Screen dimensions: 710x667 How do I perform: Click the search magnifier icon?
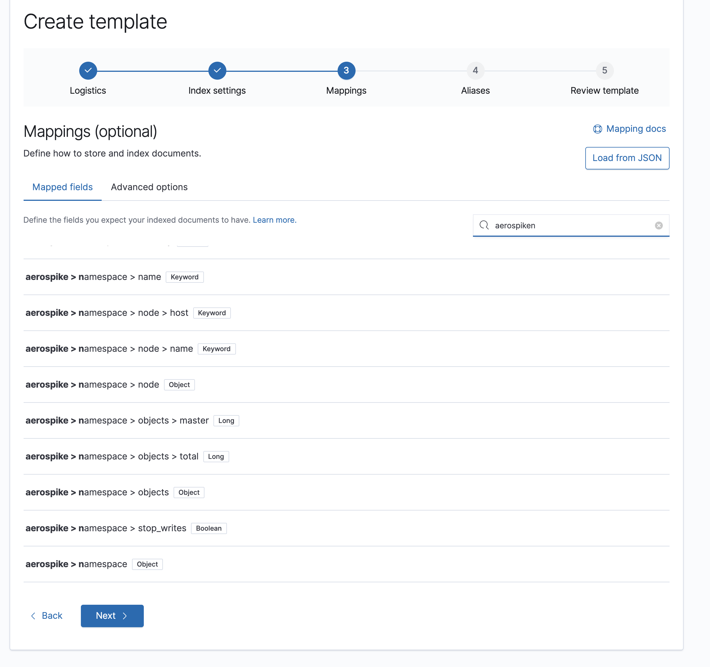point(484,225)
